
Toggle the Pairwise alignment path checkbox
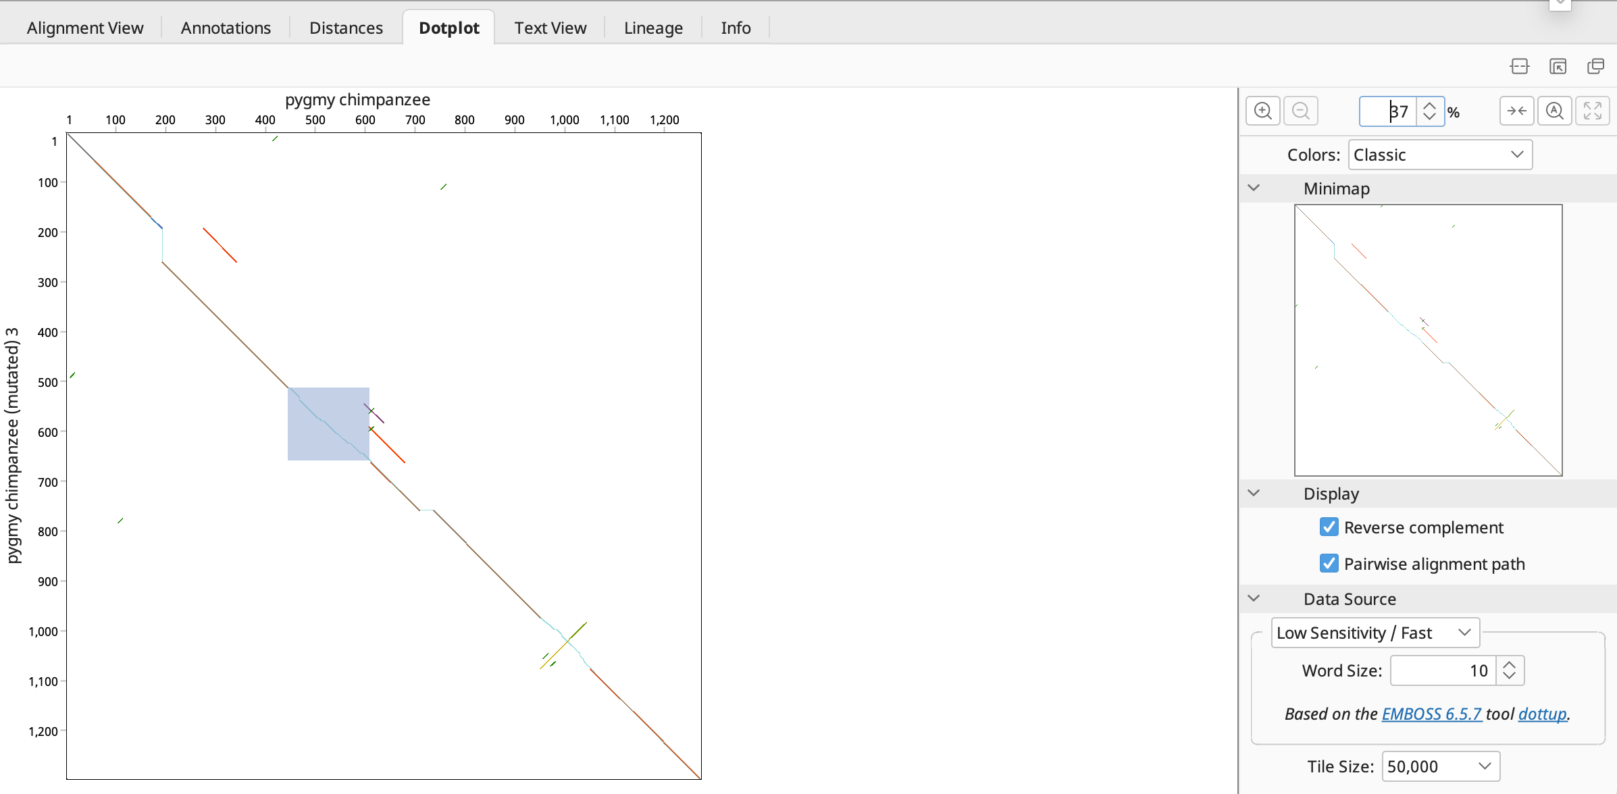[1329, 564]
